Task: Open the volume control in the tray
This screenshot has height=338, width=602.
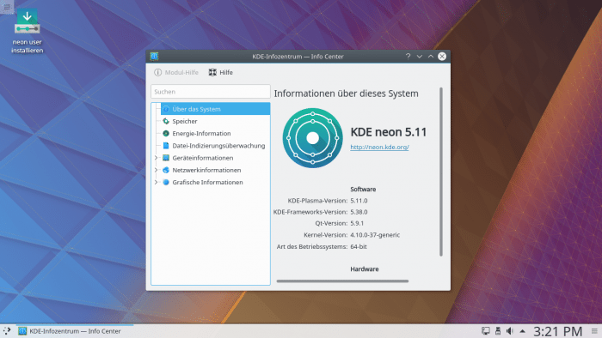Action: coord(510,331)
